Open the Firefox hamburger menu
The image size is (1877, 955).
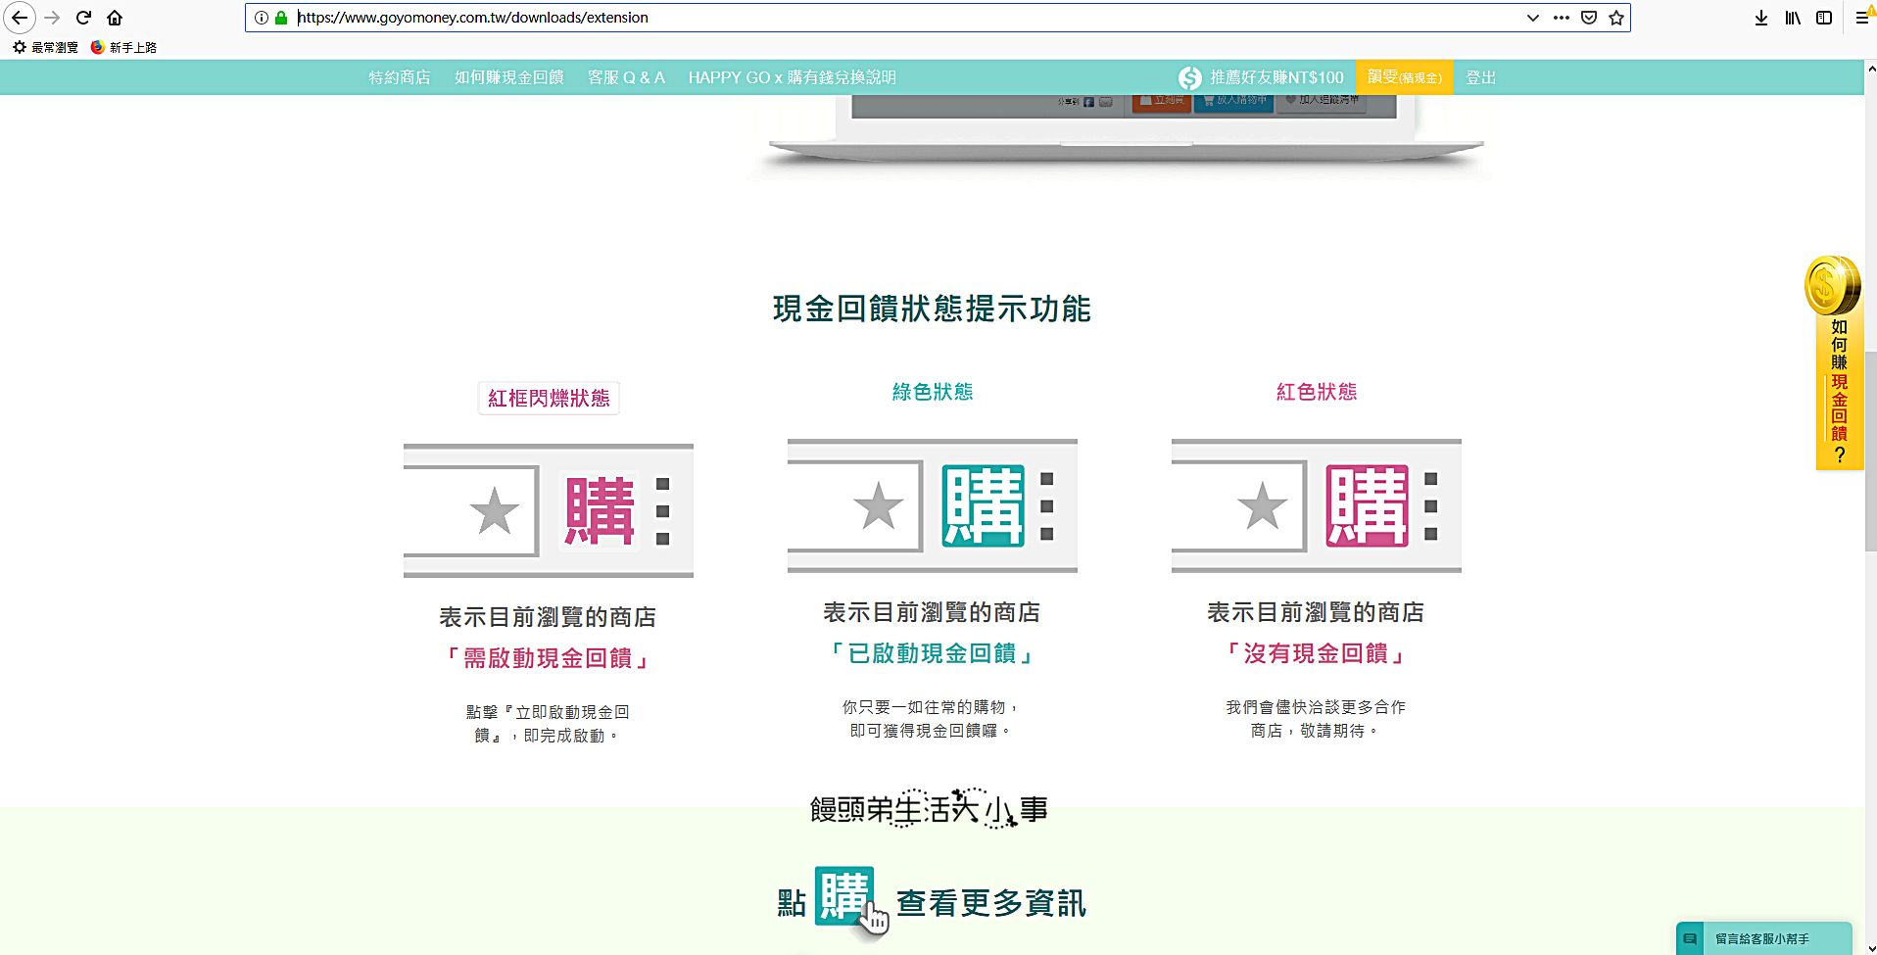tap(1861, 18)
